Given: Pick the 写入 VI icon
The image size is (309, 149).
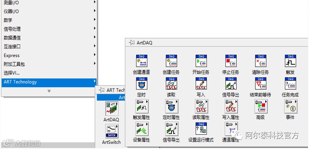Looking at the screenshot, I should (201, 83).
